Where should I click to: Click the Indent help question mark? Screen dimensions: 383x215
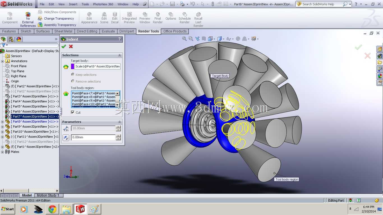[119, 39]
